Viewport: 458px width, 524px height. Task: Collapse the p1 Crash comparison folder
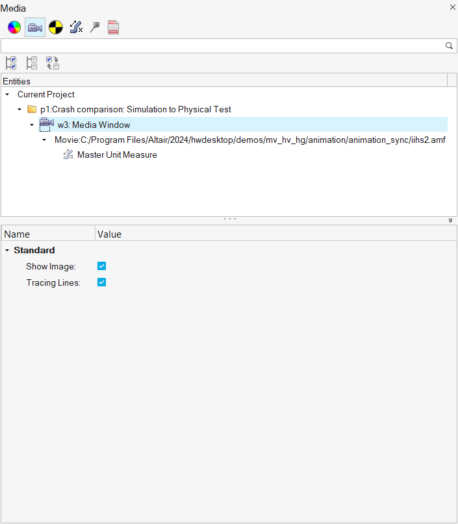tap(19, 110)
